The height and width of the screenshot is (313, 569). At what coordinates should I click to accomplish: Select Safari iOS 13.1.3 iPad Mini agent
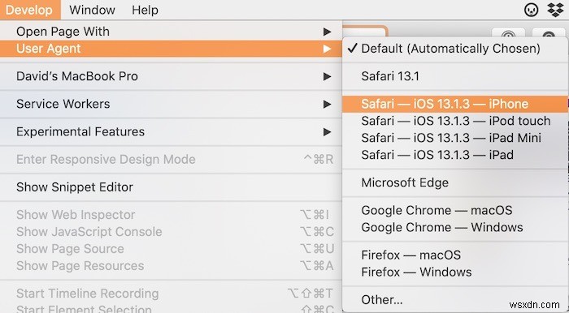[455, 138]
